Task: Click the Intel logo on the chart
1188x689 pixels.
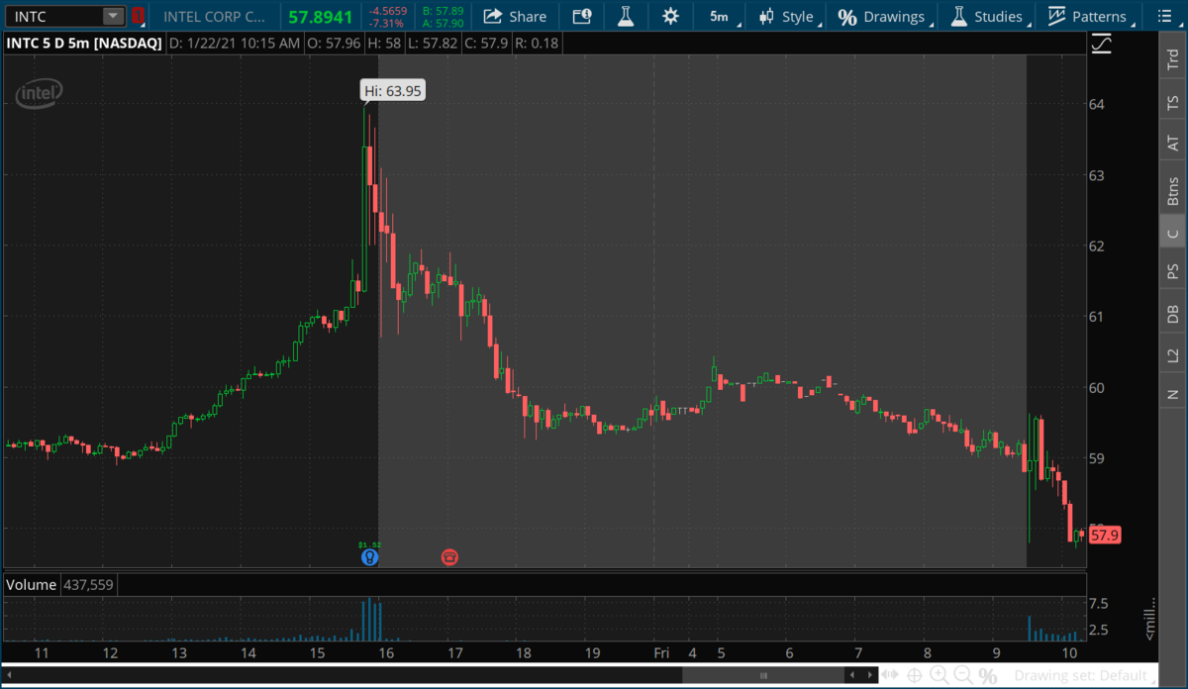Action: pos(39,94)
